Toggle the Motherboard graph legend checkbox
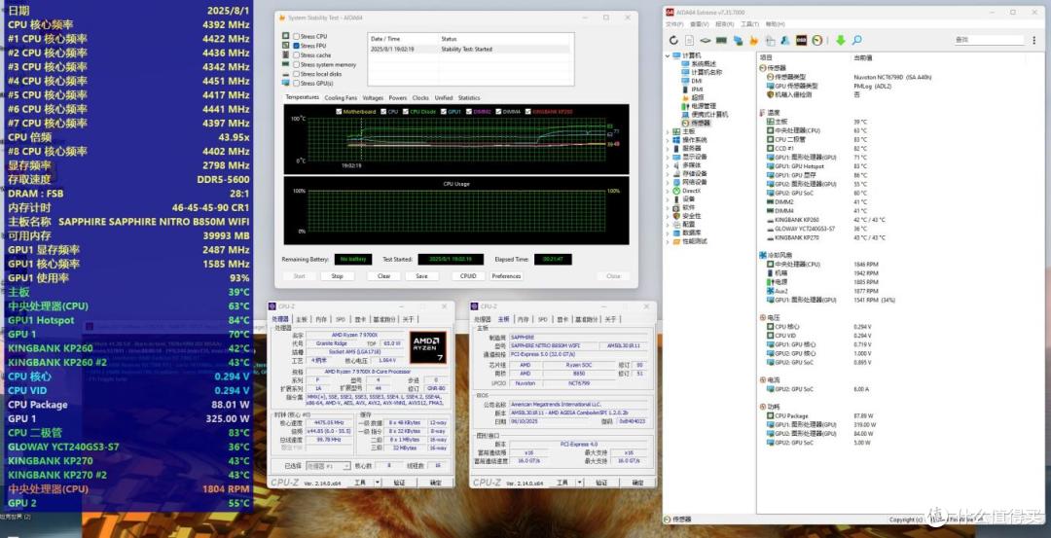Image resolution: width=1051 pixels, height=538 pixels. [x=339, y=112]
